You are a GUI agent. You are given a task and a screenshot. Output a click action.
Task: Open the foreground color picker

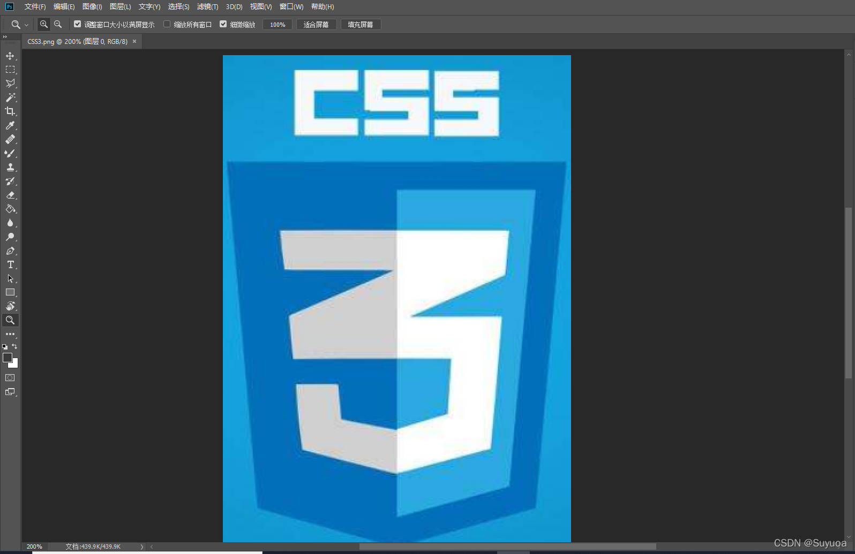(7, 358)
